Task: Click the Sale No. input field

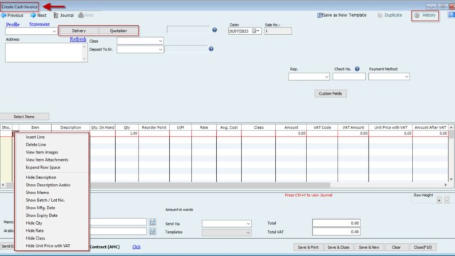Action: (x=278, y=31)
